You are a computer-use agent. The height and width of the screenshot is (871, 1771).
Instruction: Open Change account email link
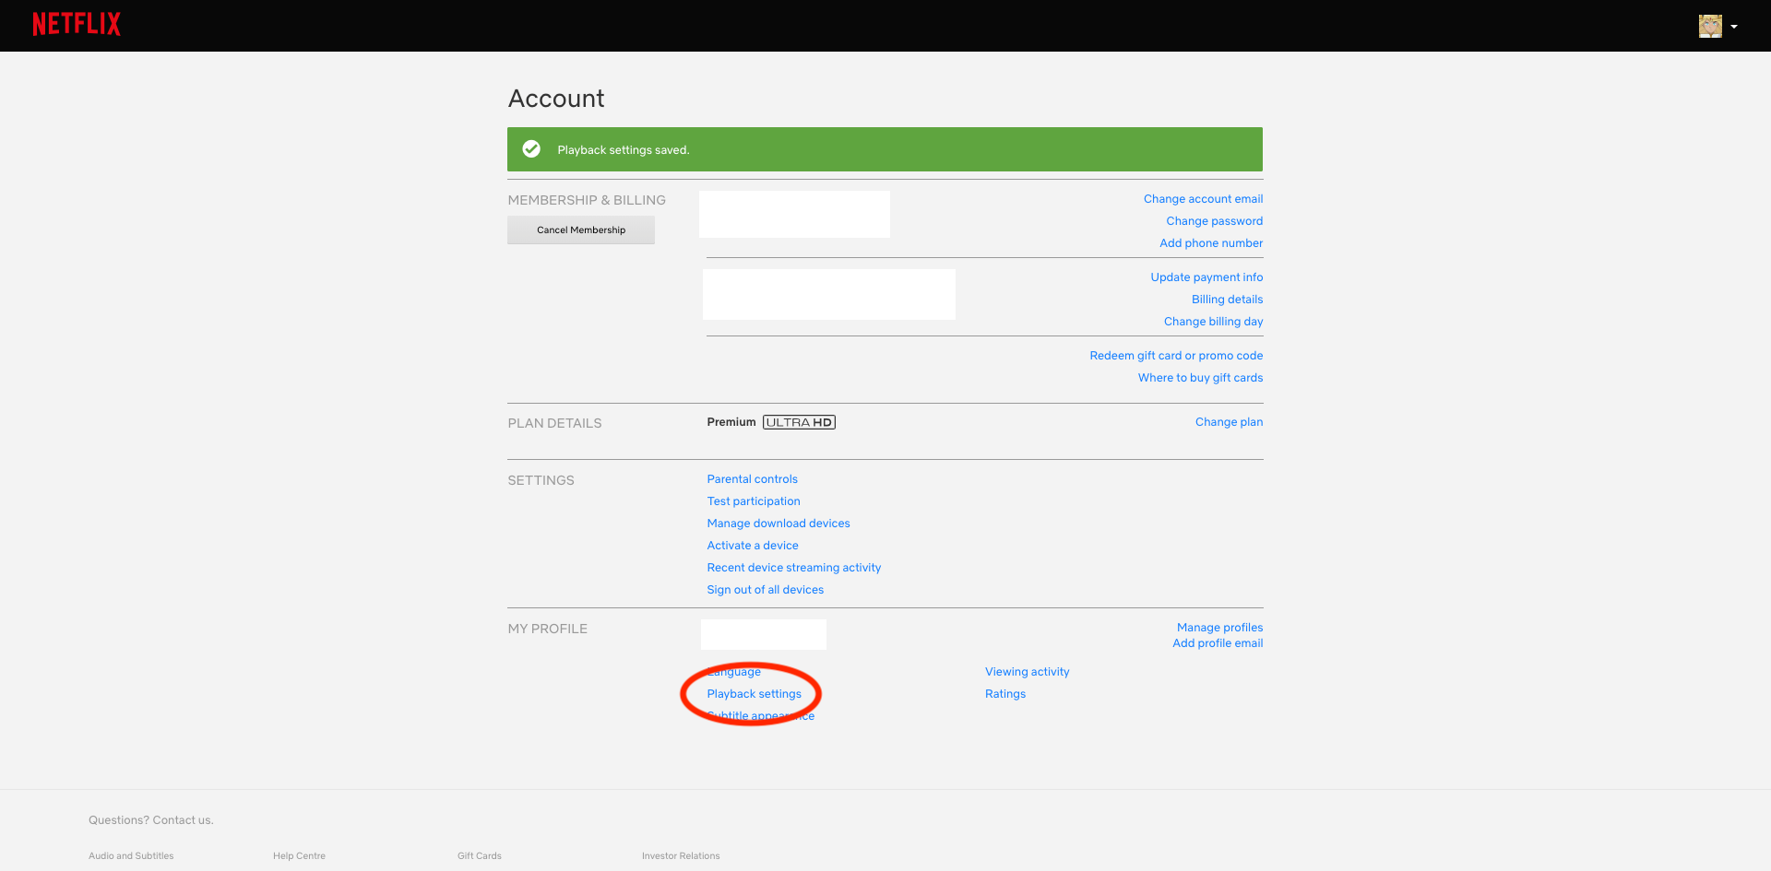click(1203, 199)
